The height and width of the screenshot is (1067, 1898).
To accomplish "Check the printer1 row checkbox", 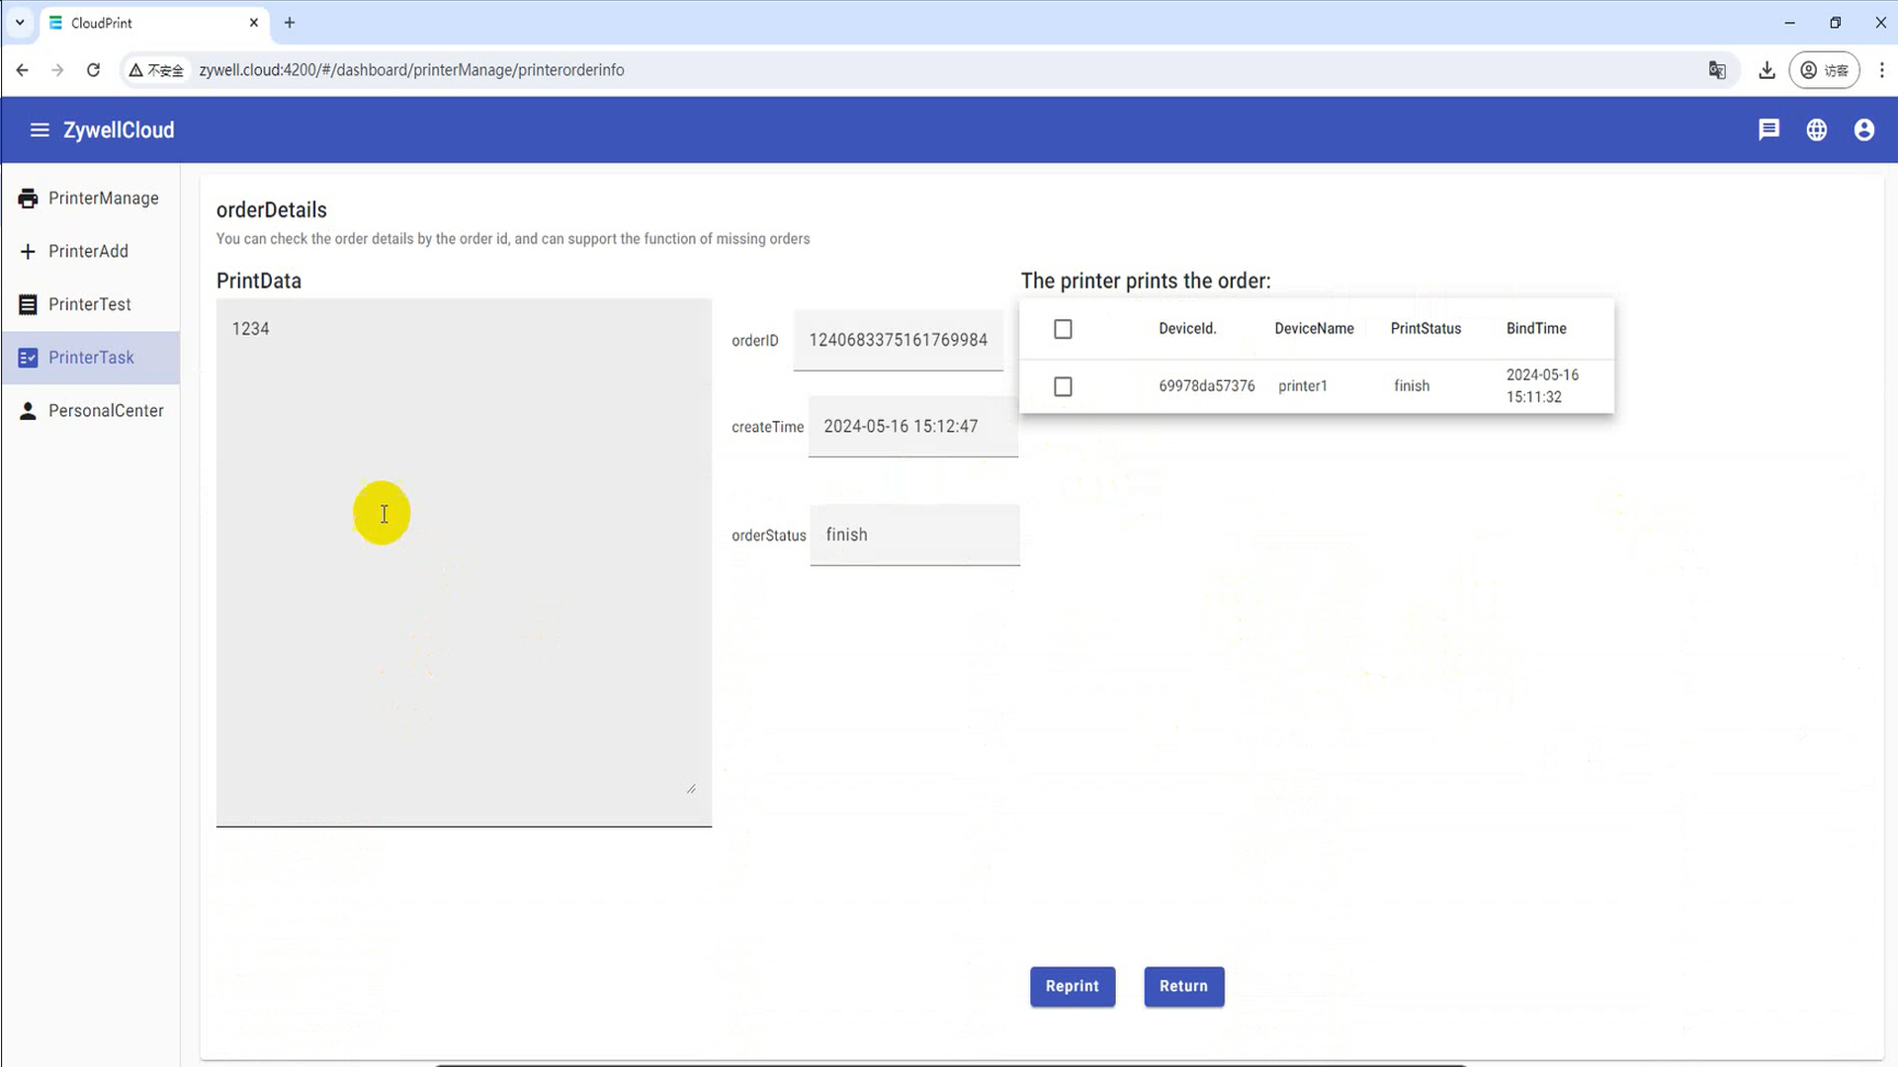I will point(1063,386).
